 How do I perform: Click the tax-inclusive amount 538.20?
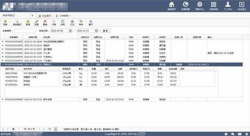tap(173, 77)
